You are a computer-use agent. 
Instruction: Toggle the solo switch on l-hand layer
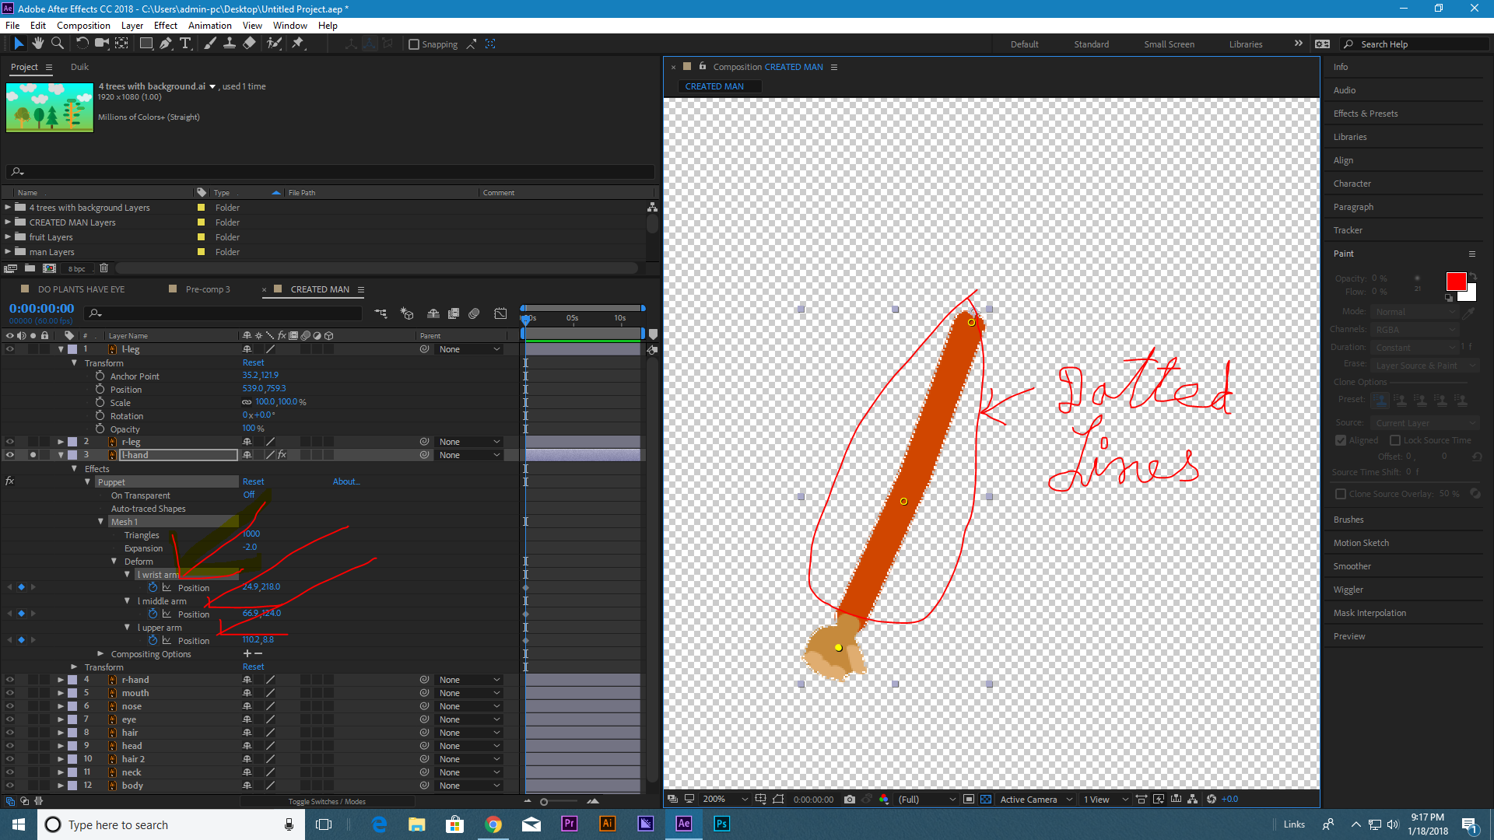33,455
